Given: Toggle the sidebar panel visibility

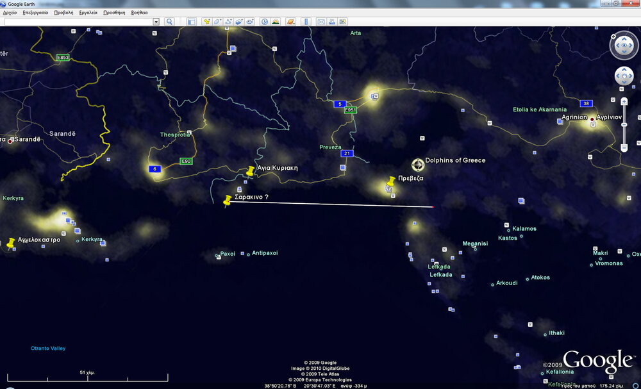Looking at the screenshot, I should click(x=191, y=22).
